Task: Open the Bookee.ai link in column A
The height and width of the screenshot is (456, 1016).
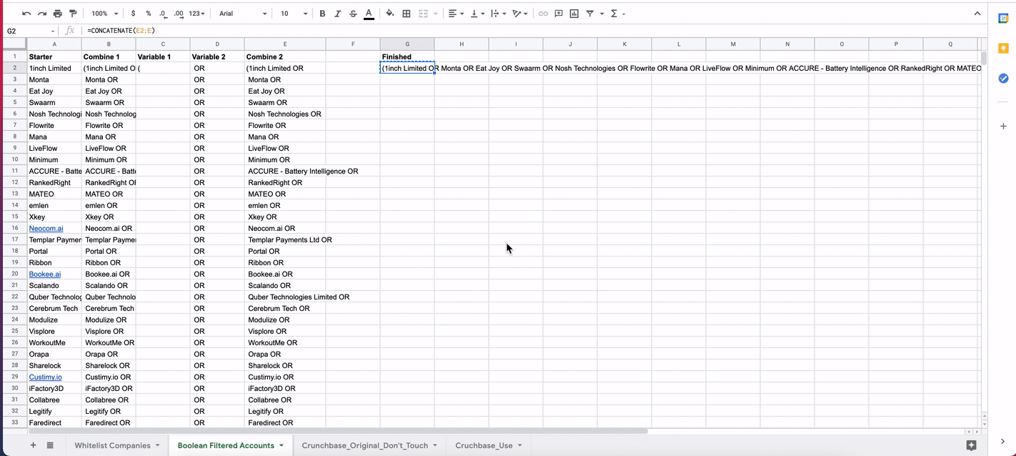Action: coord(44,274)
